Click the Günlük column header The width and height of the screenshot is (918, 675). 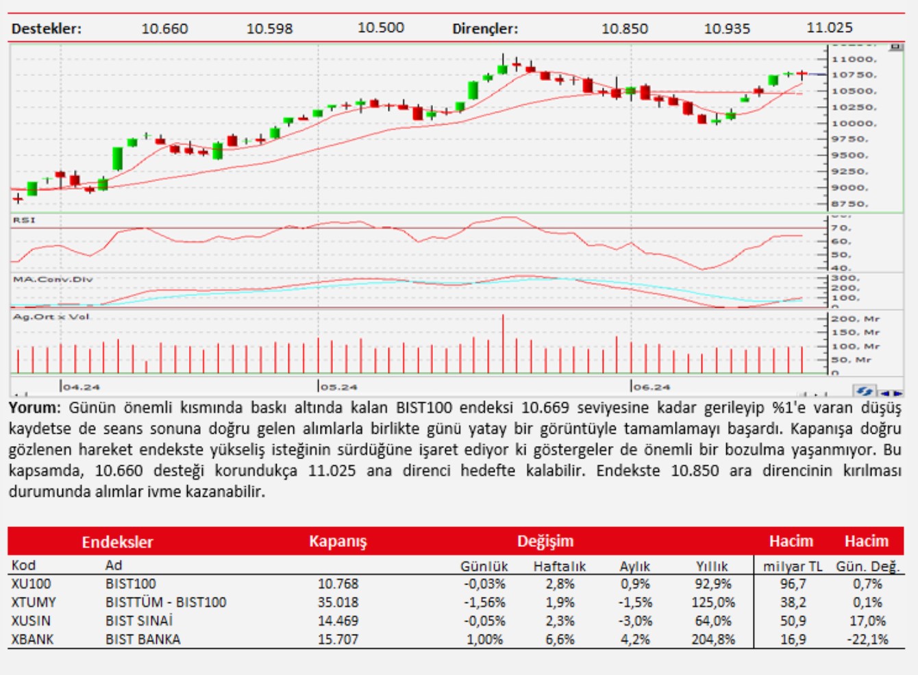[484, 566]
